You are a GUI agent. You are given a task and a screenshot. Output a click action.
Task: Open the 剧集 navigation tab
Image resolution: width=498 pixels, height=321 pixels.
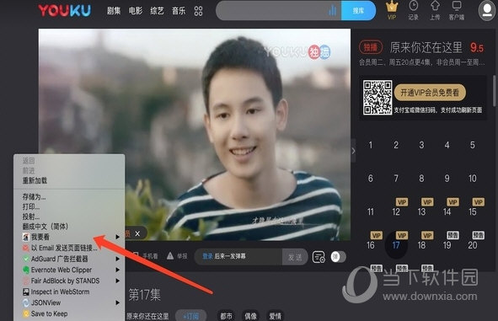(x=114, y=11)
